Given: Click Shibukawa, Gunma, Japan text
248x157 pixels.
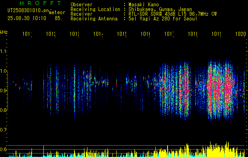Looking at the screenshot, I should point(160,9).
